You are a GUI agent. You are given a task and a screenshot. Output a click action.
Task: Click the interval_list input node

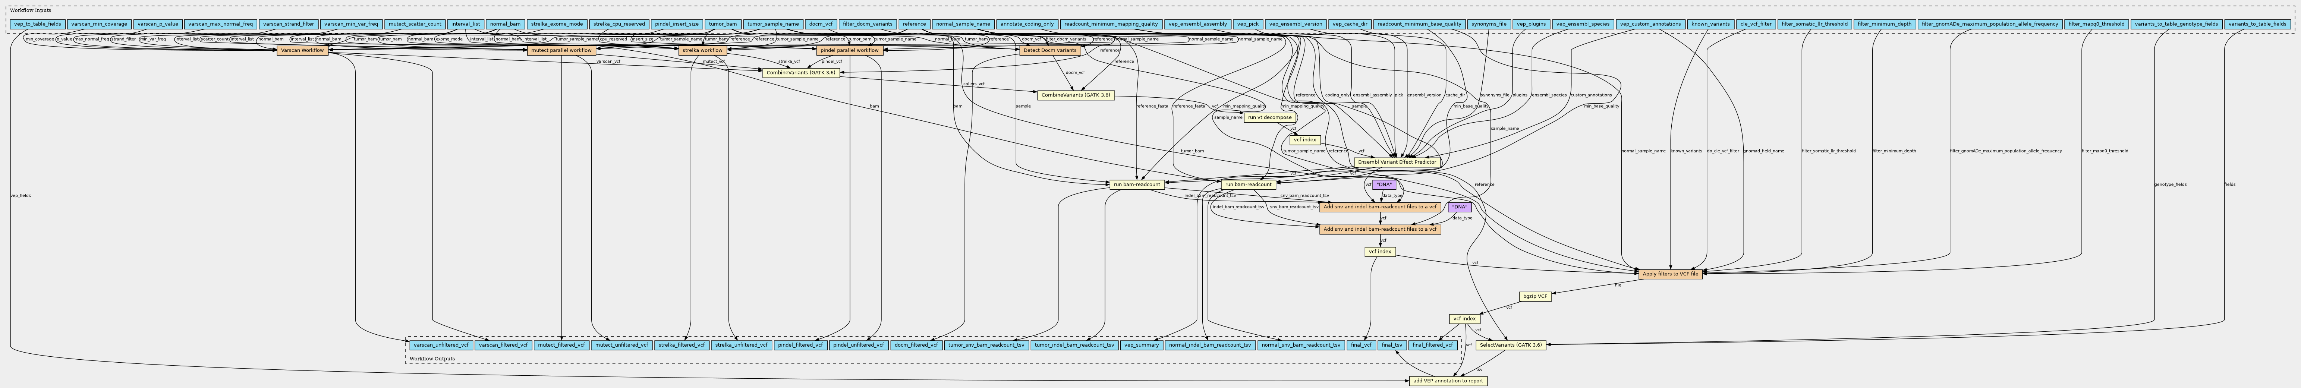(465, 24)
